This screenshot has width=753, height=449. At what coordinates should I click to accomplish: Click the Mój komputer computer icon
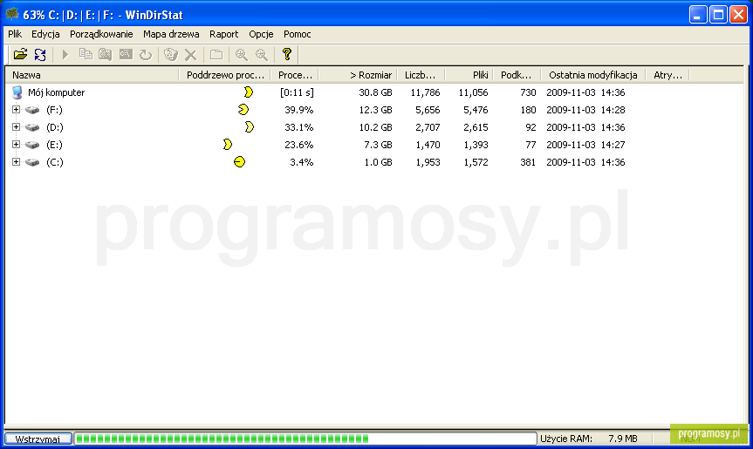[x=17, y=92]
